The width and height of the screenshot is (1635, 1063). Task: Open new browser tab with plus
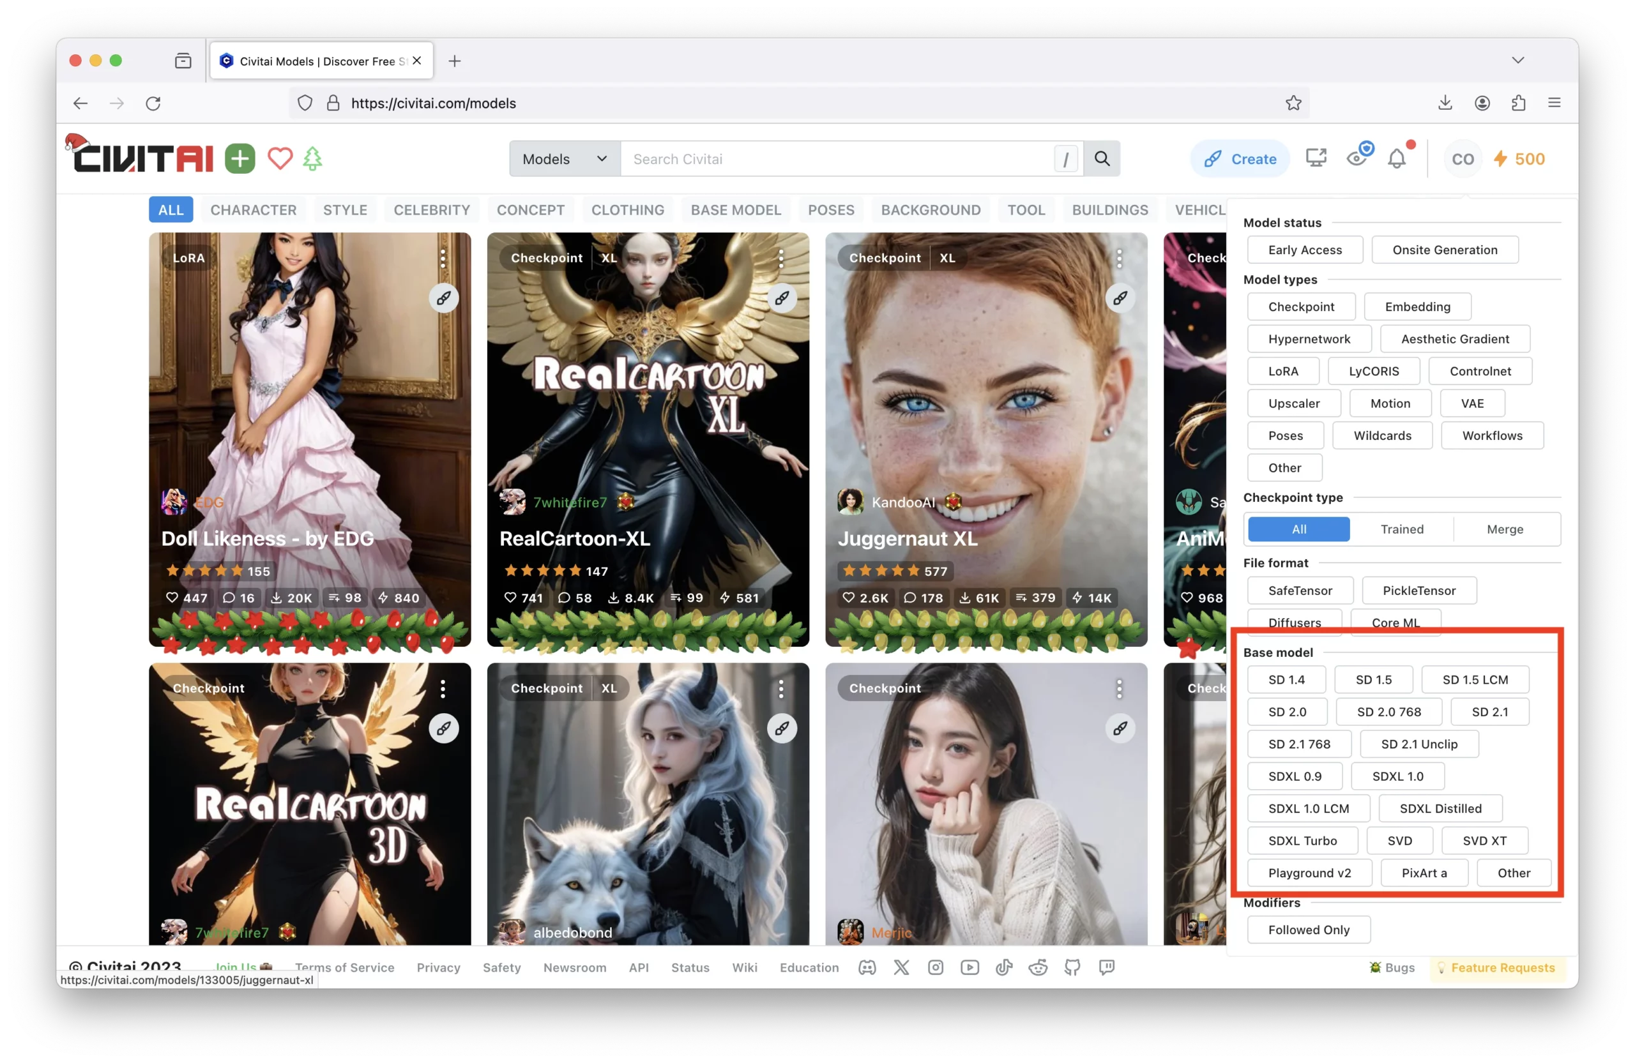pyautogui.click(x=454, y=61)
